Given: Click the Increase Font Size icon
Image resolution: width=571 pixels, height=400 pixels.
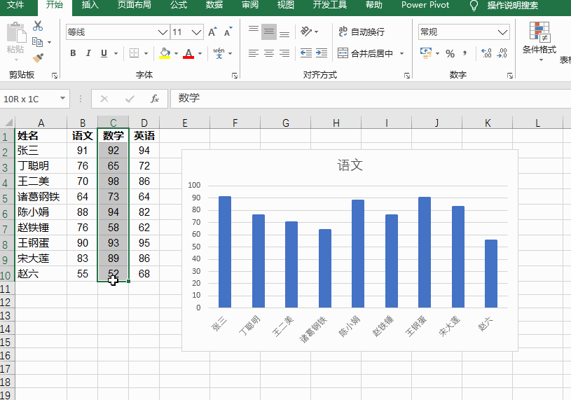Looking at the screenshot, I should 213,32.
